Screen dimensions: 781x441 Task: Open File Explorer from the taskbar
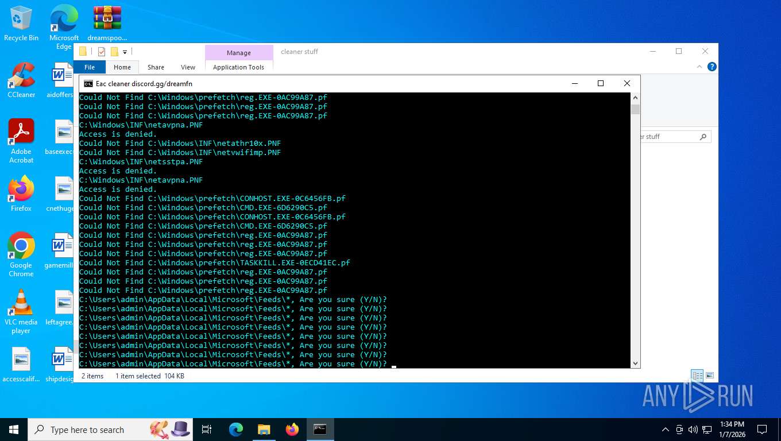tap(264, 430)
